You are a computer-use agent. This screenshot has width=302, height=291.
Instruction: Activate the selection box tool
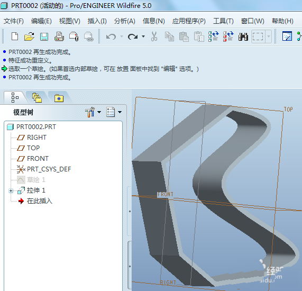pos(258,36)
